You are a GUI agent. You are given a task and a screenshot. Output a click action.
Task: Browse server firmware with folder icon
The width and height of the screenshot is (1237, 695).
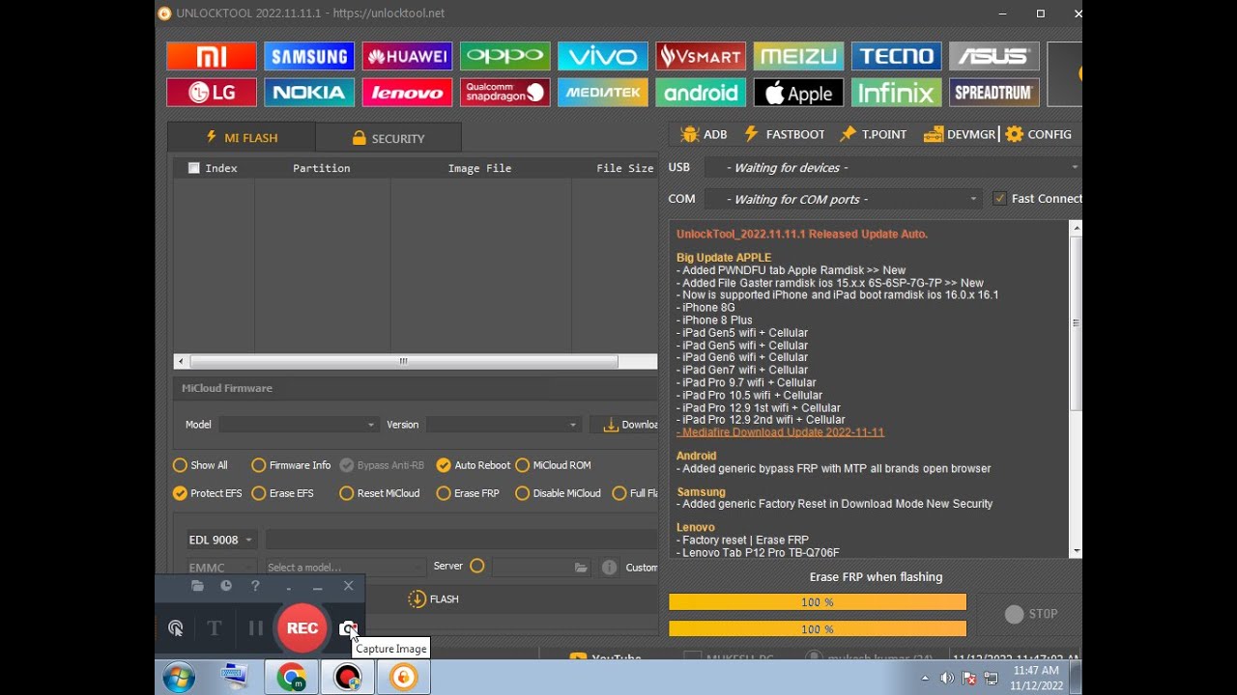tap(580, 568)
